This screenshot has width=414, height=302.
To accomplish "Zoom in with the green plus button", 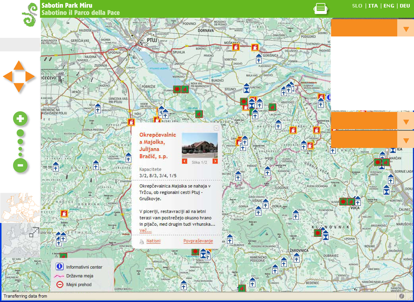I will (20, 119).
